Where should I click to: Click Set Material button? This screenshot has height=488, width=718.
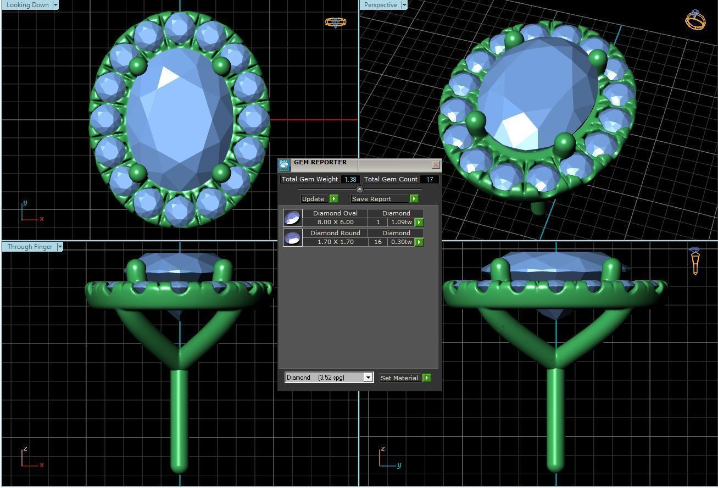400,378
